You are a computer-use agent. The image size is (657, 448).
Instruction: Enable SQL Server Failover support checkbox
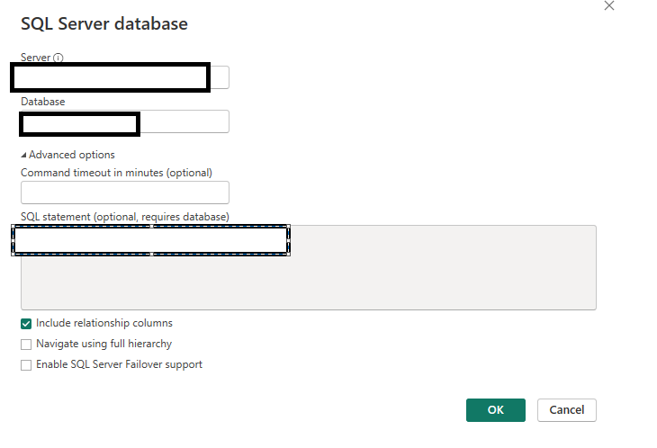click(26, 365)
